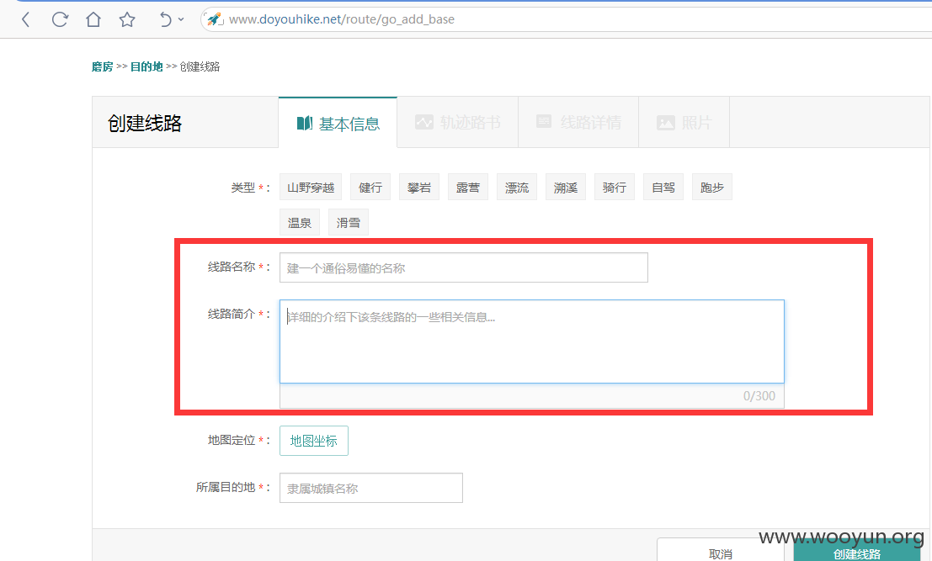Click the 线路简介 text area
The height and width of the screenshot is (561, 932).
tap(532, 341)
